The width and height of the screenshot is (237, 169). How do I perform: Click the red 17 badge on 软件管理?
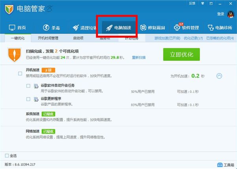coord(181,24)
